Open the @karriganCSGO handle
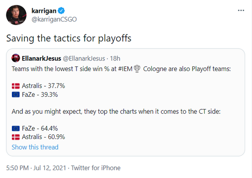 (54, 19)
